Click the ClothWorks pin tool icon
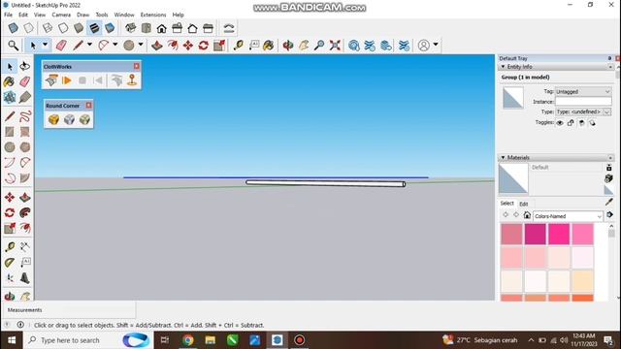This screenshot has height=349, width=621. 132,80
